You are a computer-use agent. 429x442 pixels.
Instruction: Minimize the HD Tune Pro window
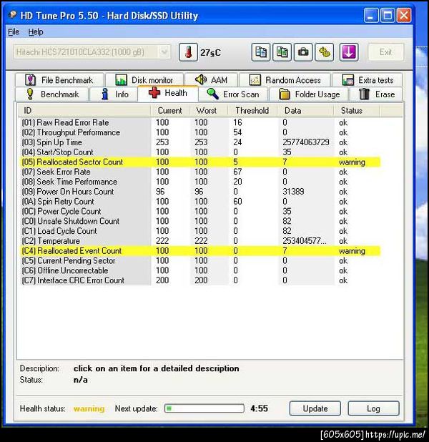pyautogui.click(x=371, y=15)
